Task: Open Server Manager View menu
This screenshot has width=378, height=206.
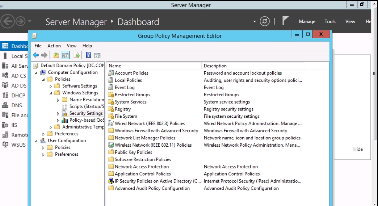Action: pos(350,22)
